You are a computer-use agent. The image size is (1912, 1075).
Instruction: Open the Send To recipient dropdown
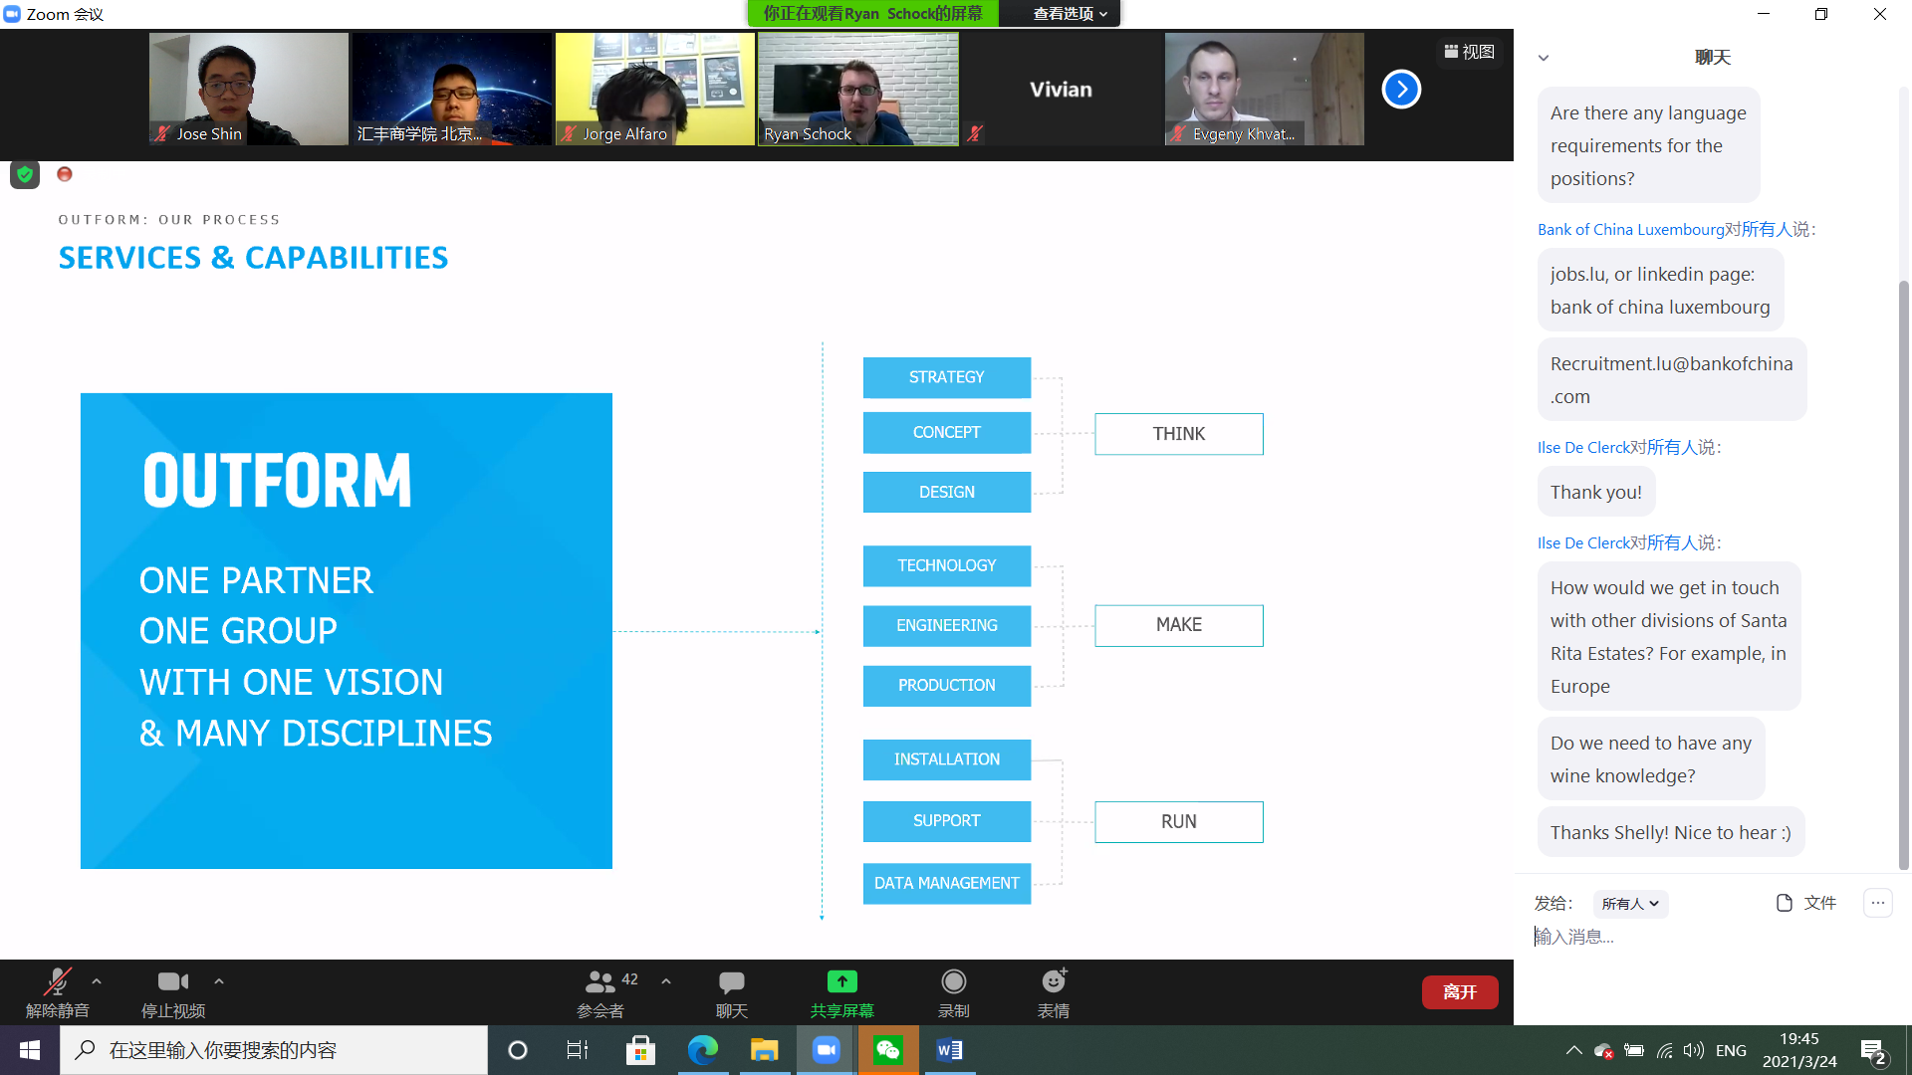pos(1630,904)
